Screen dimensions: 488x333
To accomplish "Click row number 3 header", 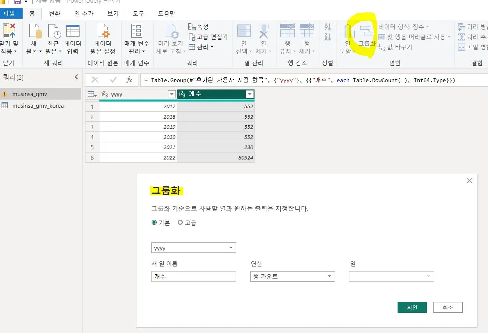I will (92, 127).
